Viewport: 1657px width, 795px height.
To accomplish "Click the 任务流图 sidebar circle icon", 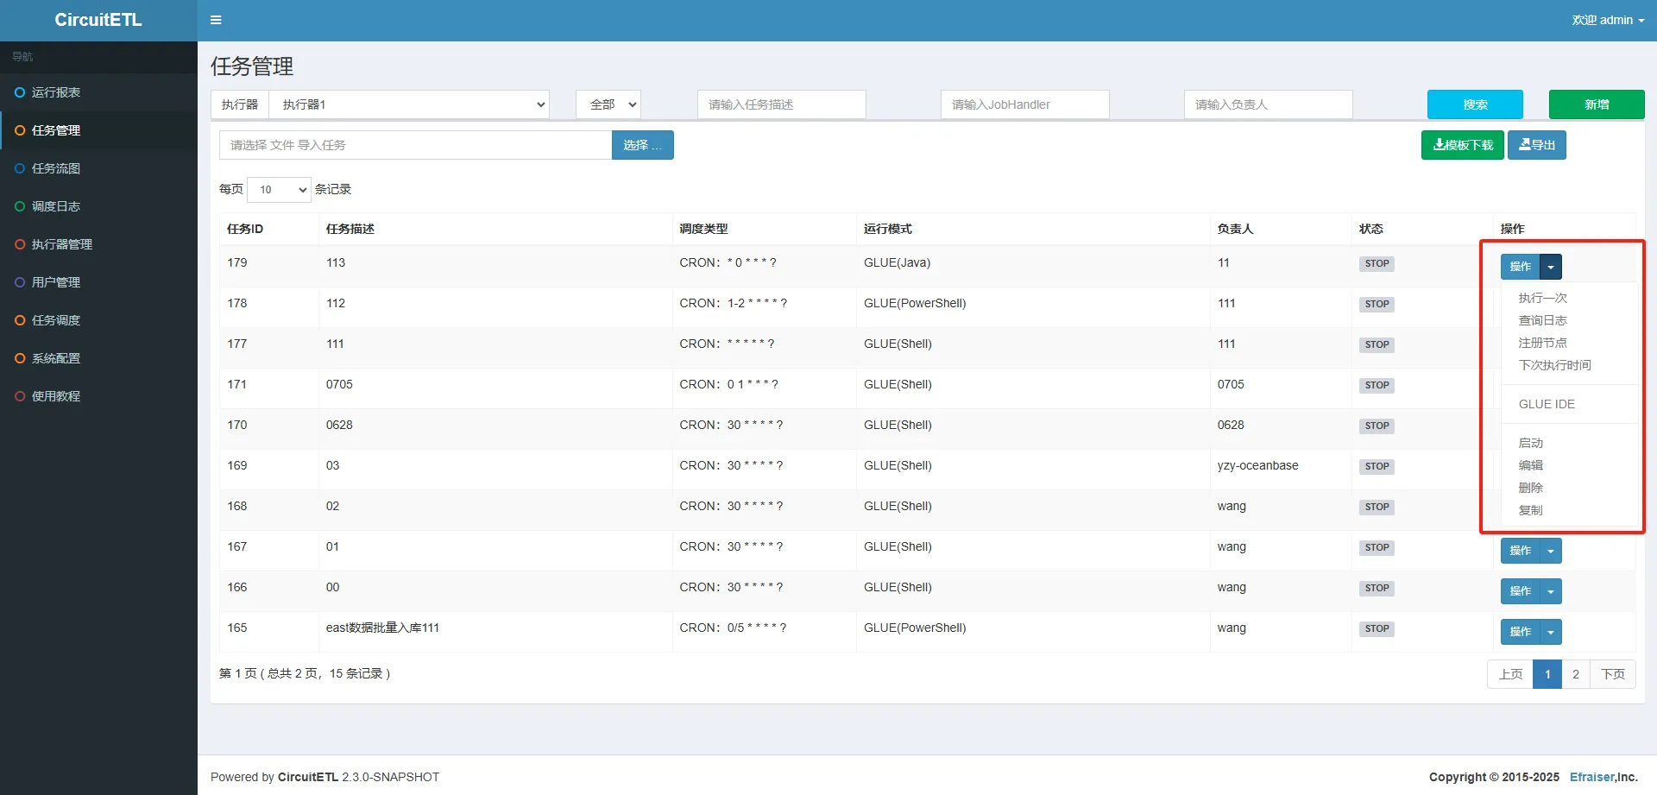I will coord(20,168).
